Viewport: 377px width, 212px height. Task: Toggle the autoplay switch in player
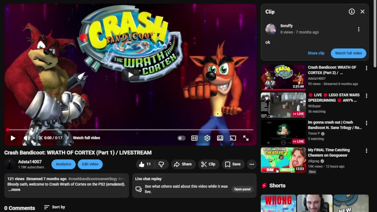tap(181, 138)
